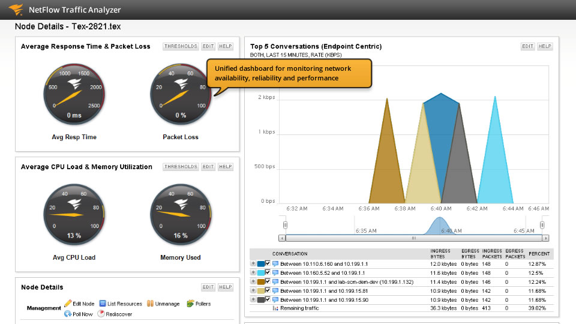The height and width of the screenshot is (324, 576).
Task: Click Edit on CPU Load & Memory panel
Action: [x=208, y=167]
